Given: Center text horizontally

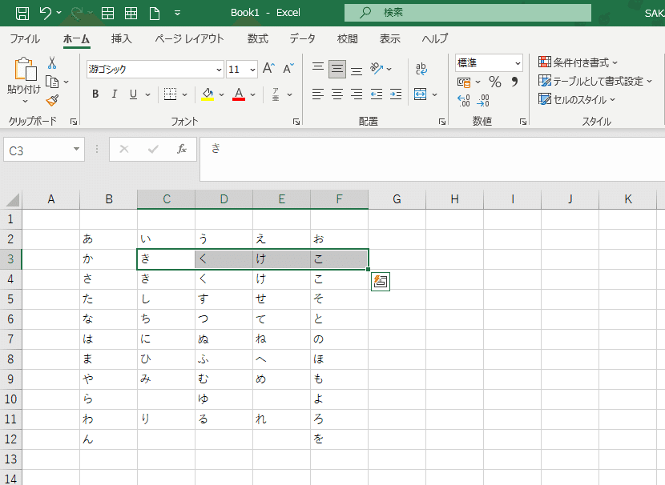Looking at the screenshot, I should [337, 94].
